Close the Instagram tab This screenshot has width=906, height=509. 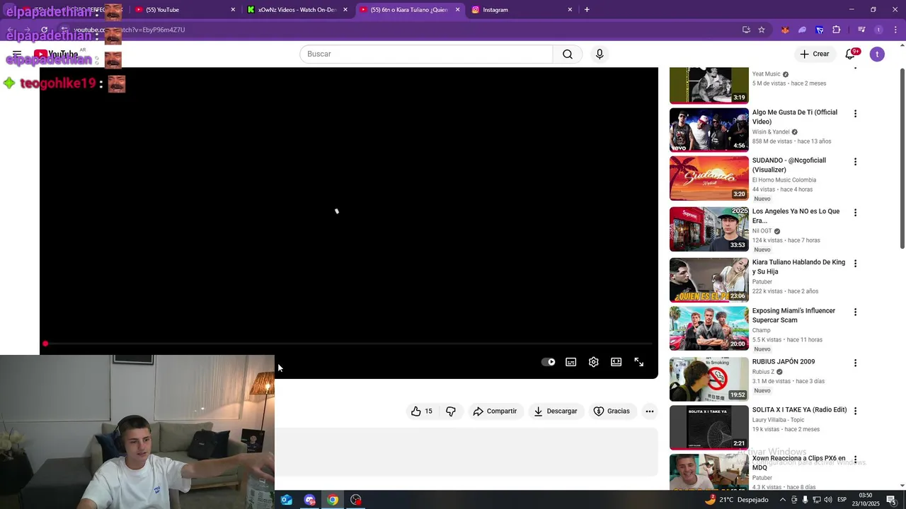coord(570,10)
